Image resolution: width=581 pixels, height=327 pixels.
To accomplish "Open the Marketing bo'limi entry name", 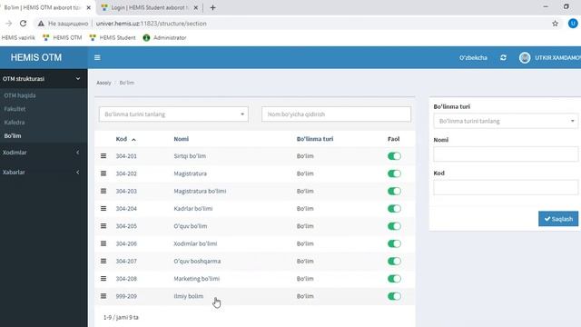I will tap(197, 279).
